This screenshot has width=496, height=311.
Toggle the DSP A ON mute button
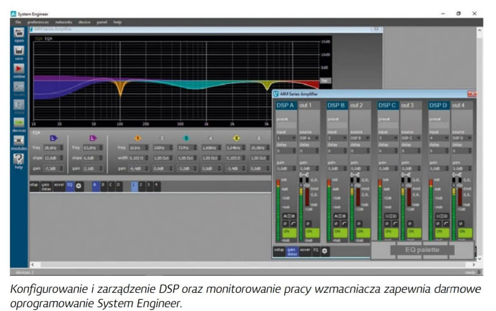289,233
